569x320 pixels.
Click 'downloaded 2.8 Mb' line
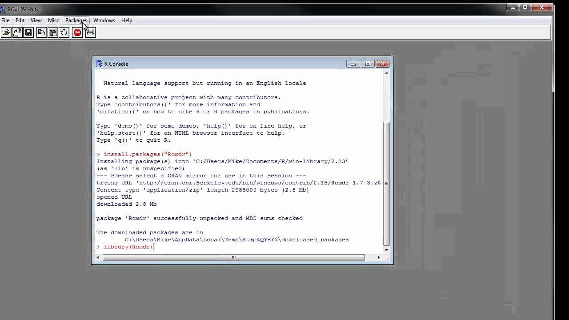pyautogui.click(x=127, y=204)
